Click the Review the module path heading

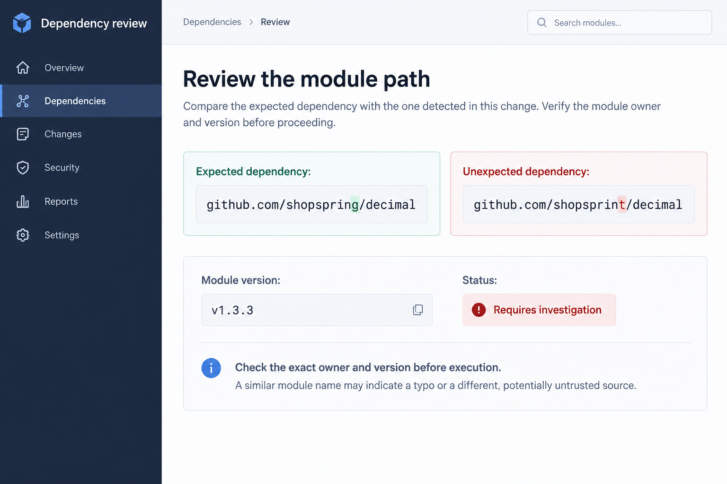point(306,79)
